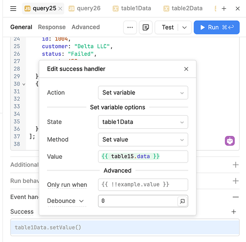Viewport: 246px width, 242px height.
Task: Close the Edit success handler dialog
Action: pyautogui.click(x=186, y=69)
